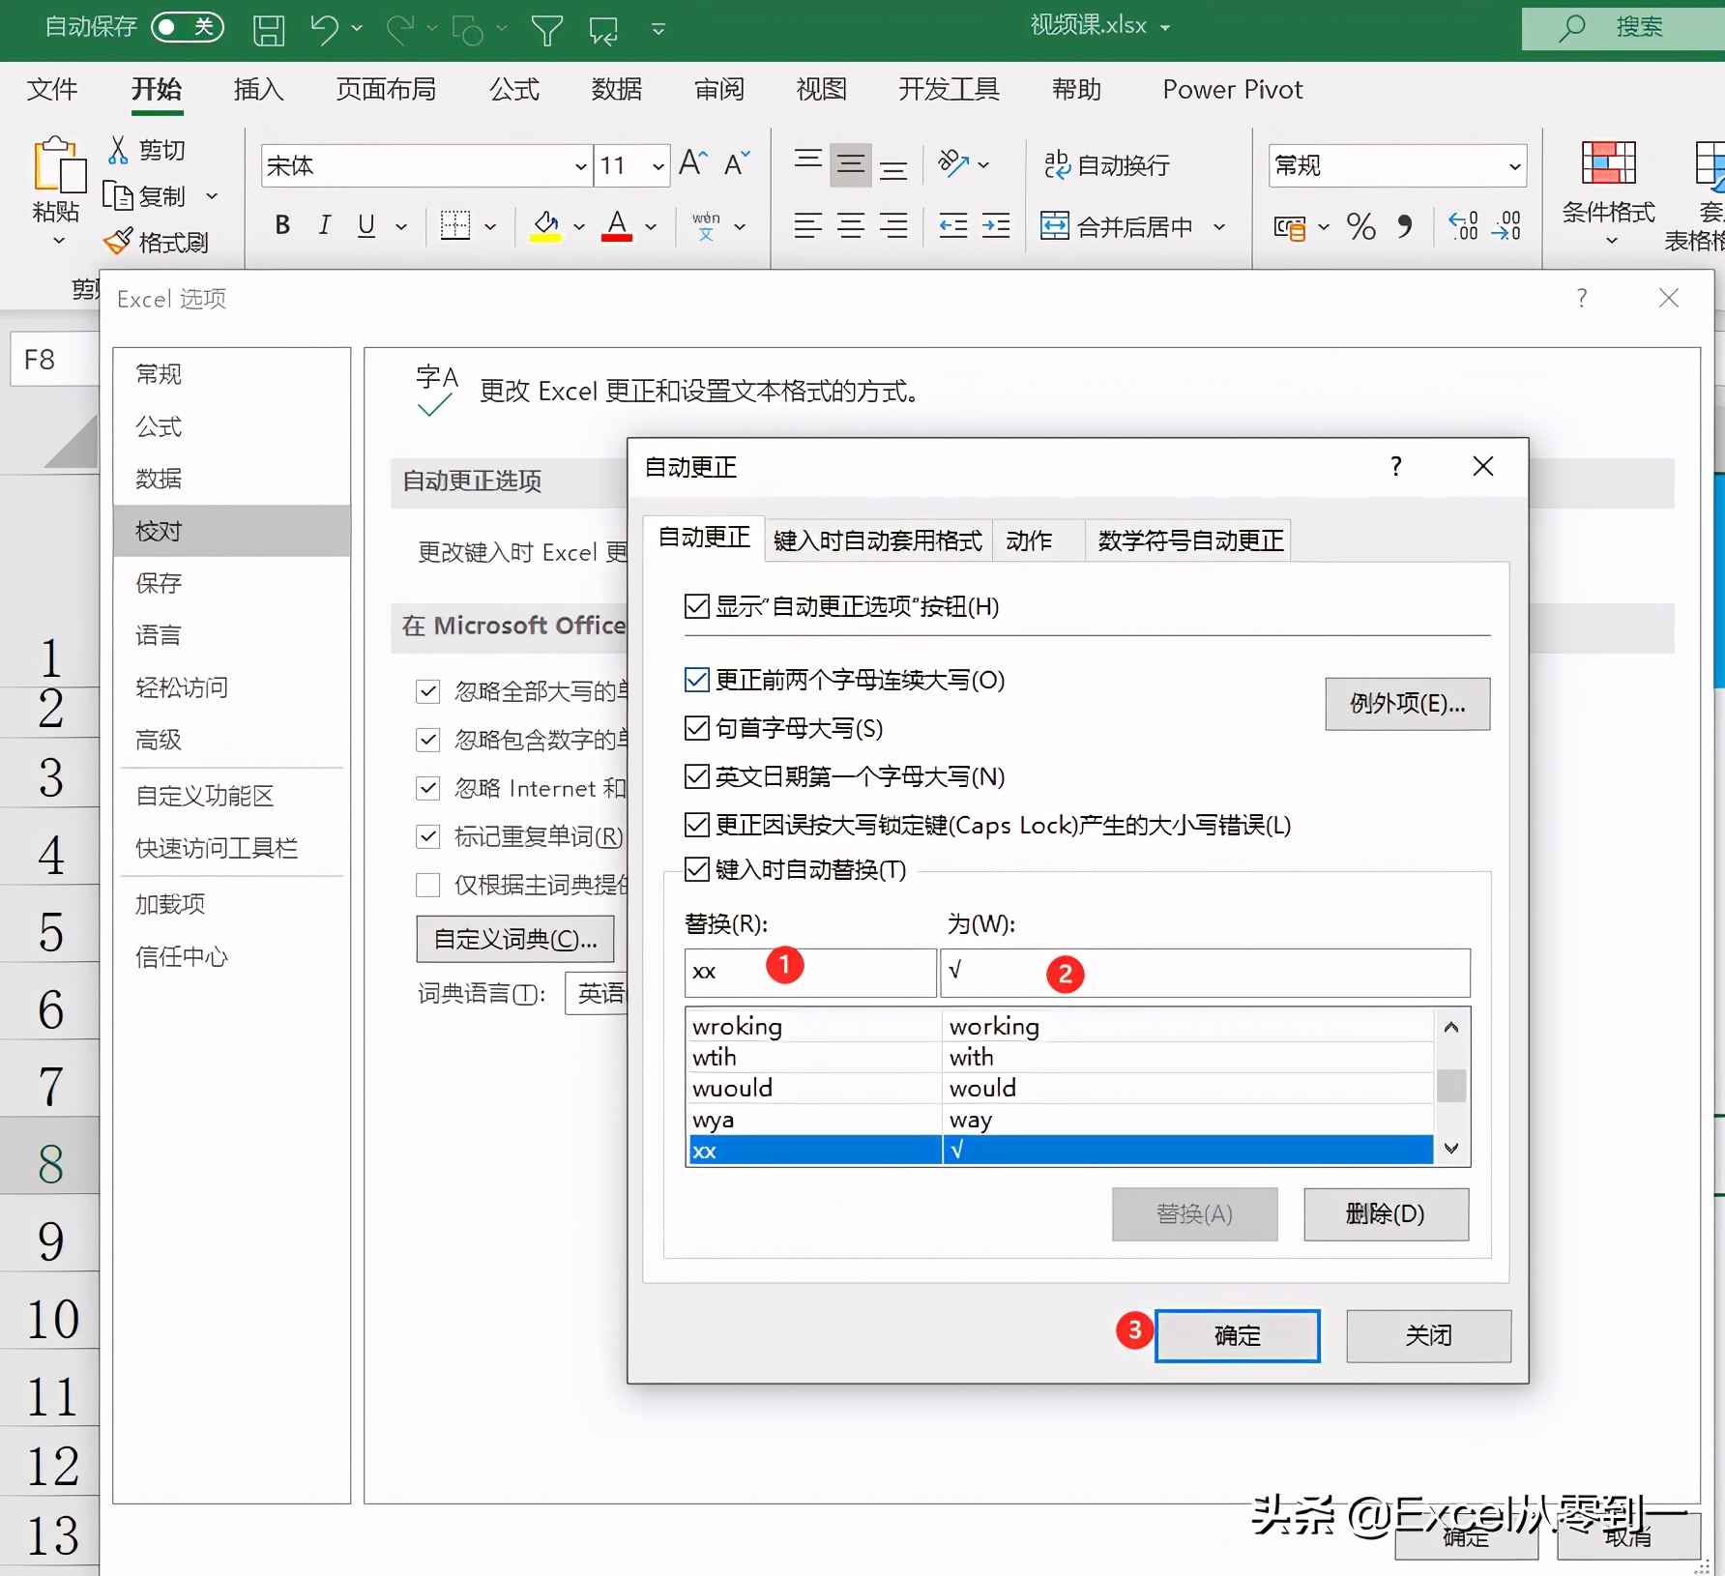The width and height of the screenshot is (1725, 1576).
Task: Click 关闭 in AutoCorrect dialog
Action: point(1428,1335)
